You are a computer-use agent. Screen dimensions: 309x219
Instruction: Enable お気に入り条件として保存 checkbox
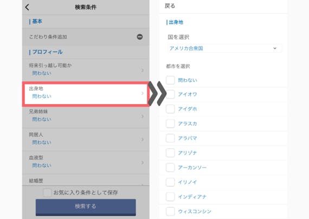click(47, 192)
